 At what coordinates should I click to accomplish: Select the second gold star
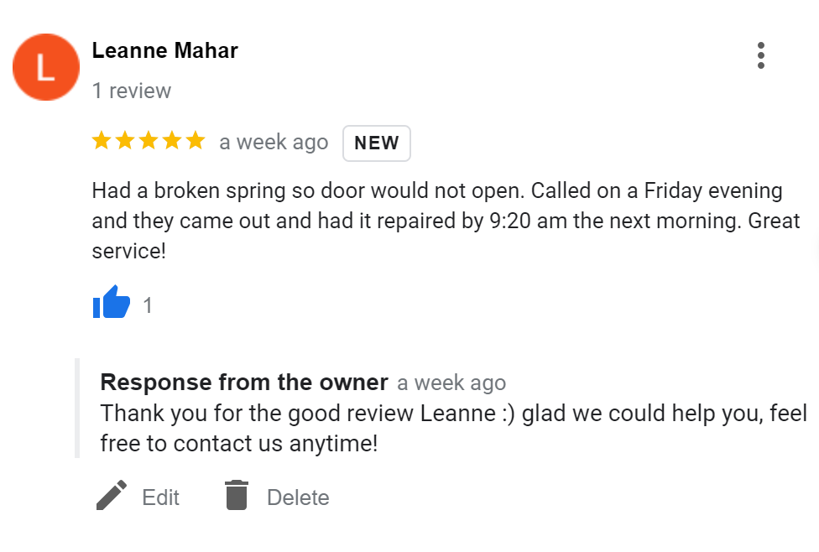[x=125, y=141]
